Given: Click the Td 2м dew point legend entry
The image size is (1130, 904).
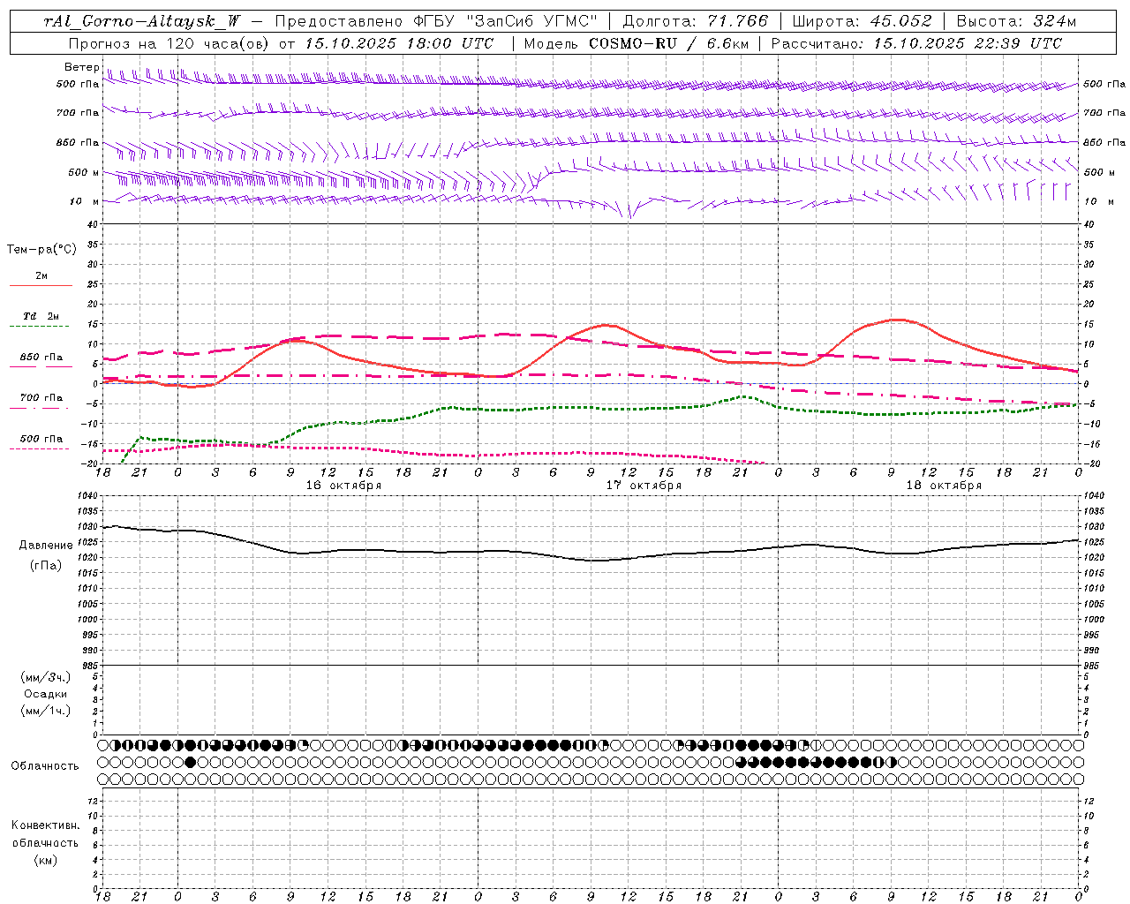Looking at the screenshot, I should tap(41, 316).
